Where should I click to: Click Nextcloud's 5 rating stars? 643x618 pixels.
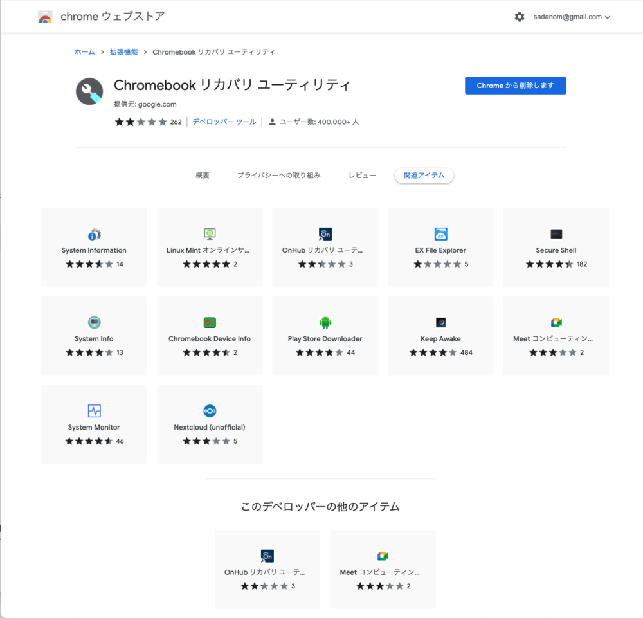[x=206, y=441]
